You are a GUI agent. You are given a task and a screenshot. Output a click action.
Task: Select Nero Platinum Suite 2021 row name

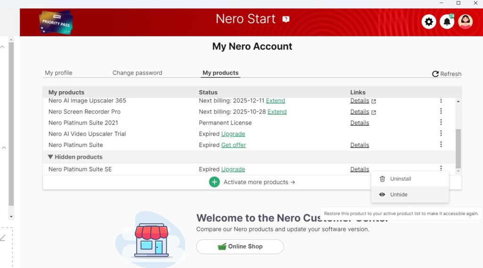[83, 123]
